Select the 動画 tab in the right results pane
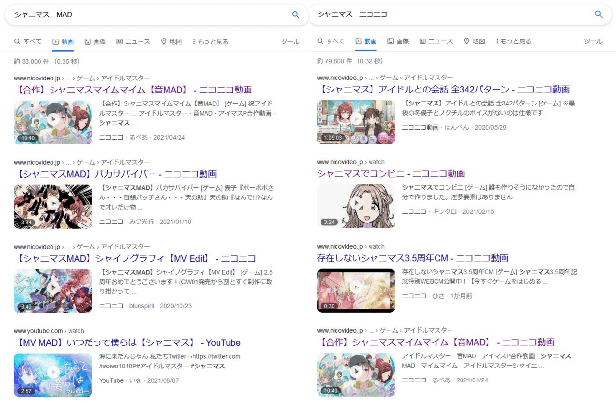Screen dimensions: 616x406 click(366, 41)
